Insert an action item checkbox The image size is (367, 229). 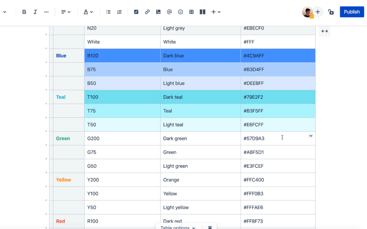point(136,12)
